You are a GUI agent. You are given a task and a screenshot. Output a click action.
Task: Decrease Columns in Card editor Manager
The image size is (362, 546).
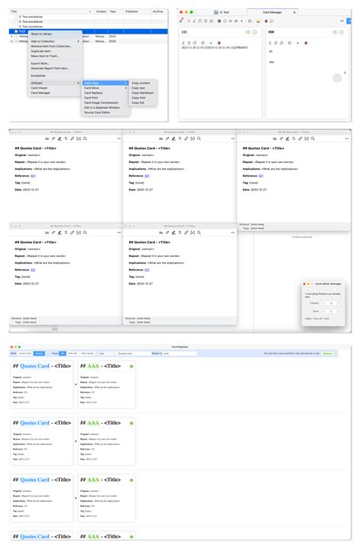323,303
